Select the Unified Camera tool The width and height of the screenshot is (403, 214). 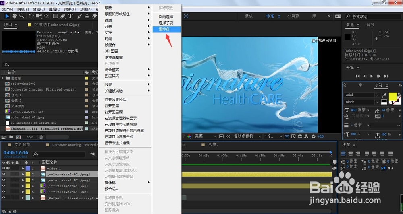point(39,16)
